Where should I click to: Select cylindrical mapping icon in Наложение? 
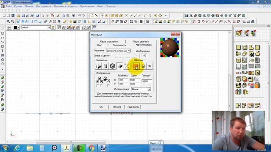pos(105,66)
